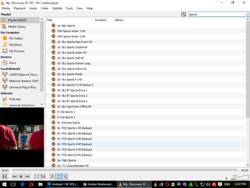250x188 pixels.
Task: Sort playlist by Title column
Action: coord(70,20)
